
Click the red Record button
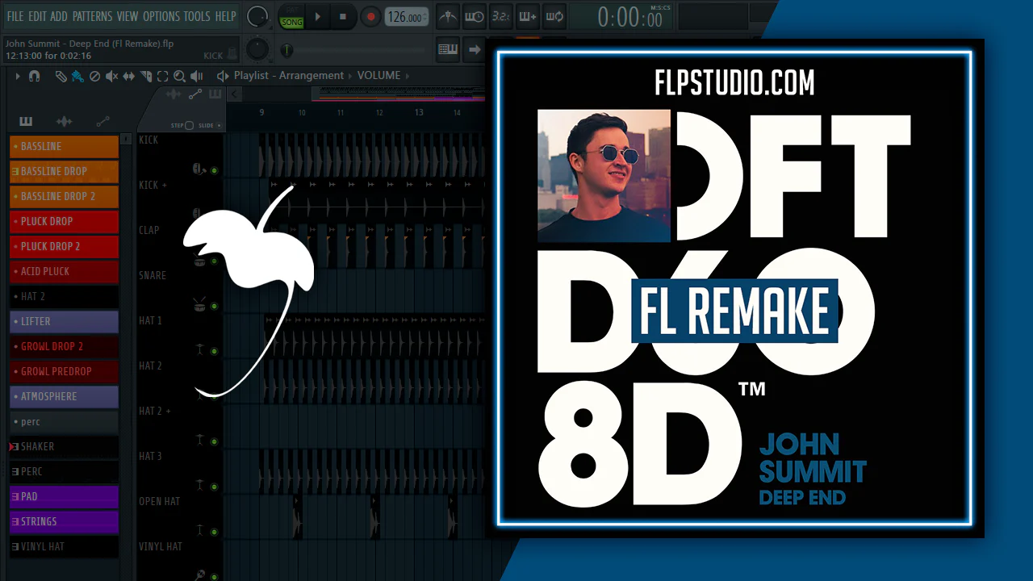[x=370, y=16]
